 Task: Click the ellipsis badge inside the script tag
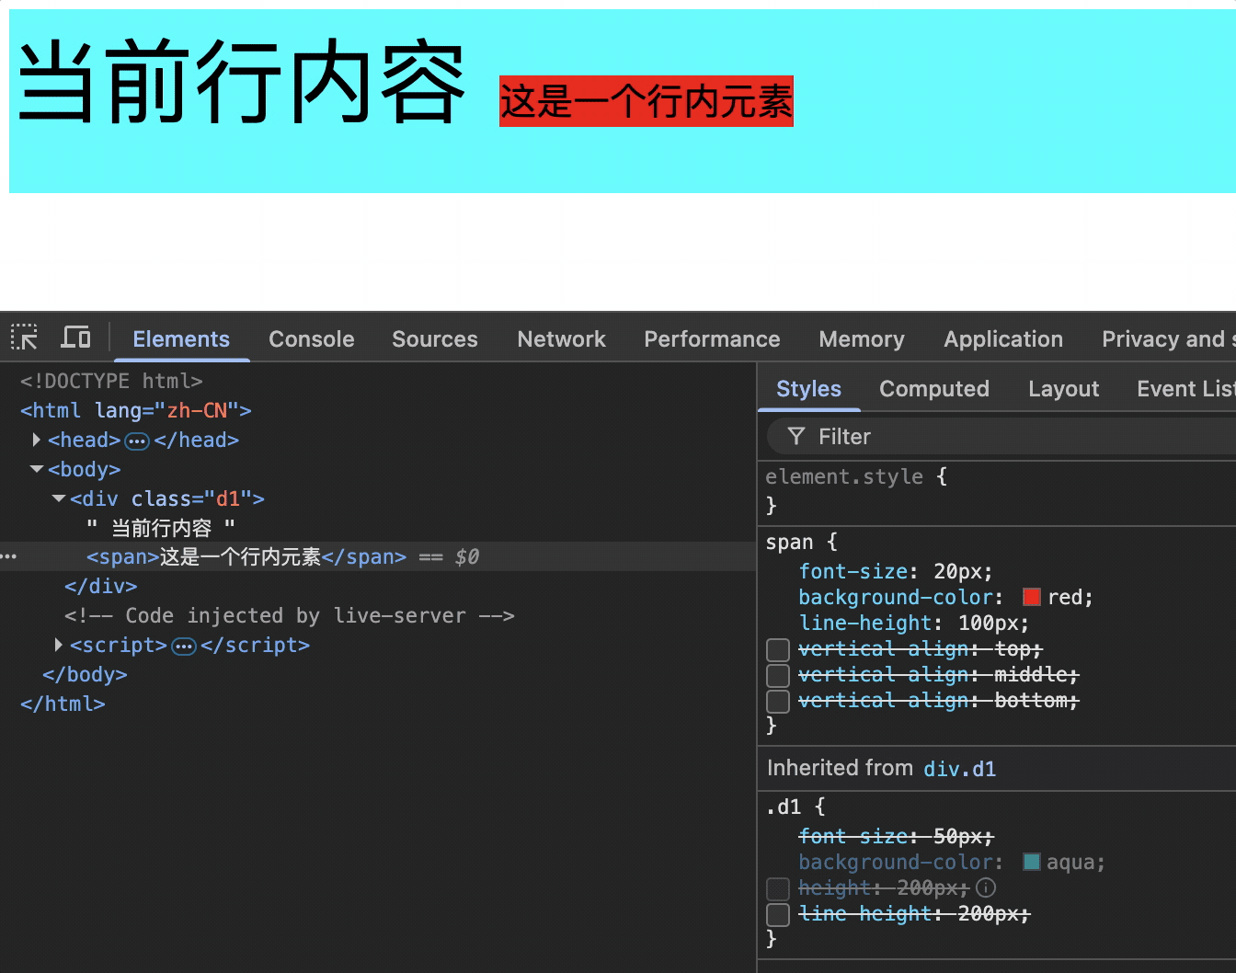coord(184,646)
